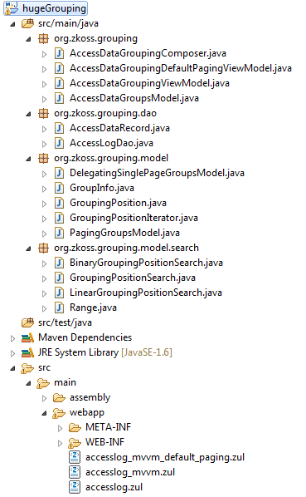Screen dimensions: 306x497
Task: Click the WEB-INF folder icon
Action: [x=75, y=442]
